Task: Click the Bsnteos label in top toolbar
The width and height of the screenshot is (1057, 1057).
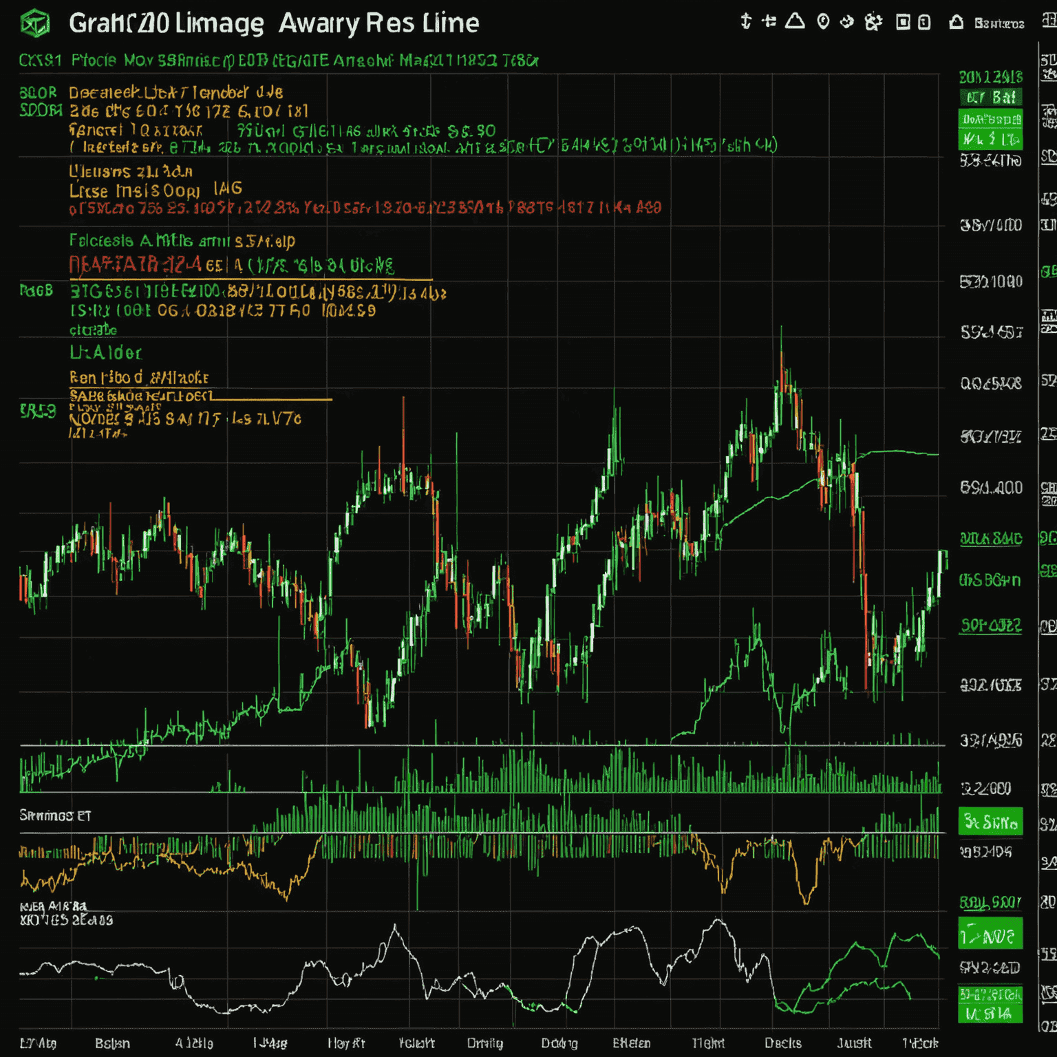Action: click(x=999, y=23)
